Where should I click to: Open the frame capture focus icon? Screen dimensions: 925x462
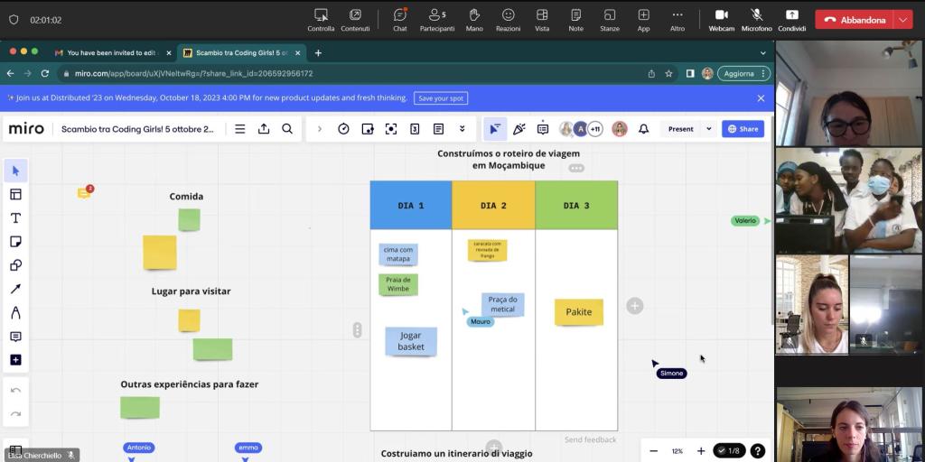click(x=390, y=129)
